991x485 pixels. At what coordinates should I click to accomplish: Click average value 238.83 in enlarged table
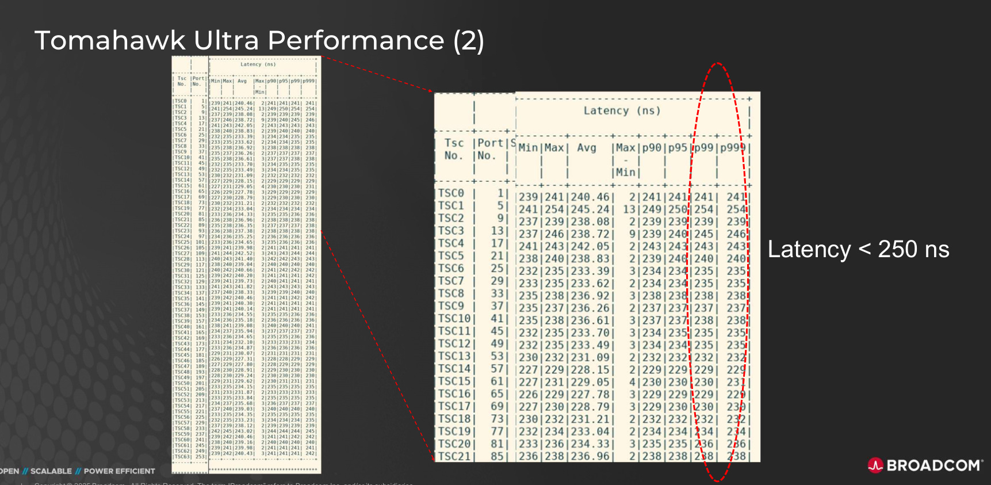[590, 259]
